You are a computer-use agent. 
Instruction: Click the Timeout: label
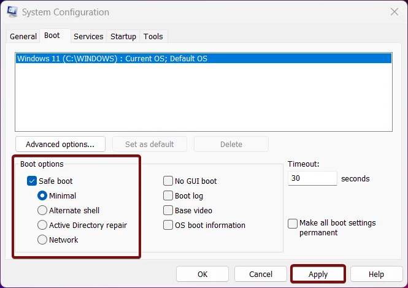point(304,164)
